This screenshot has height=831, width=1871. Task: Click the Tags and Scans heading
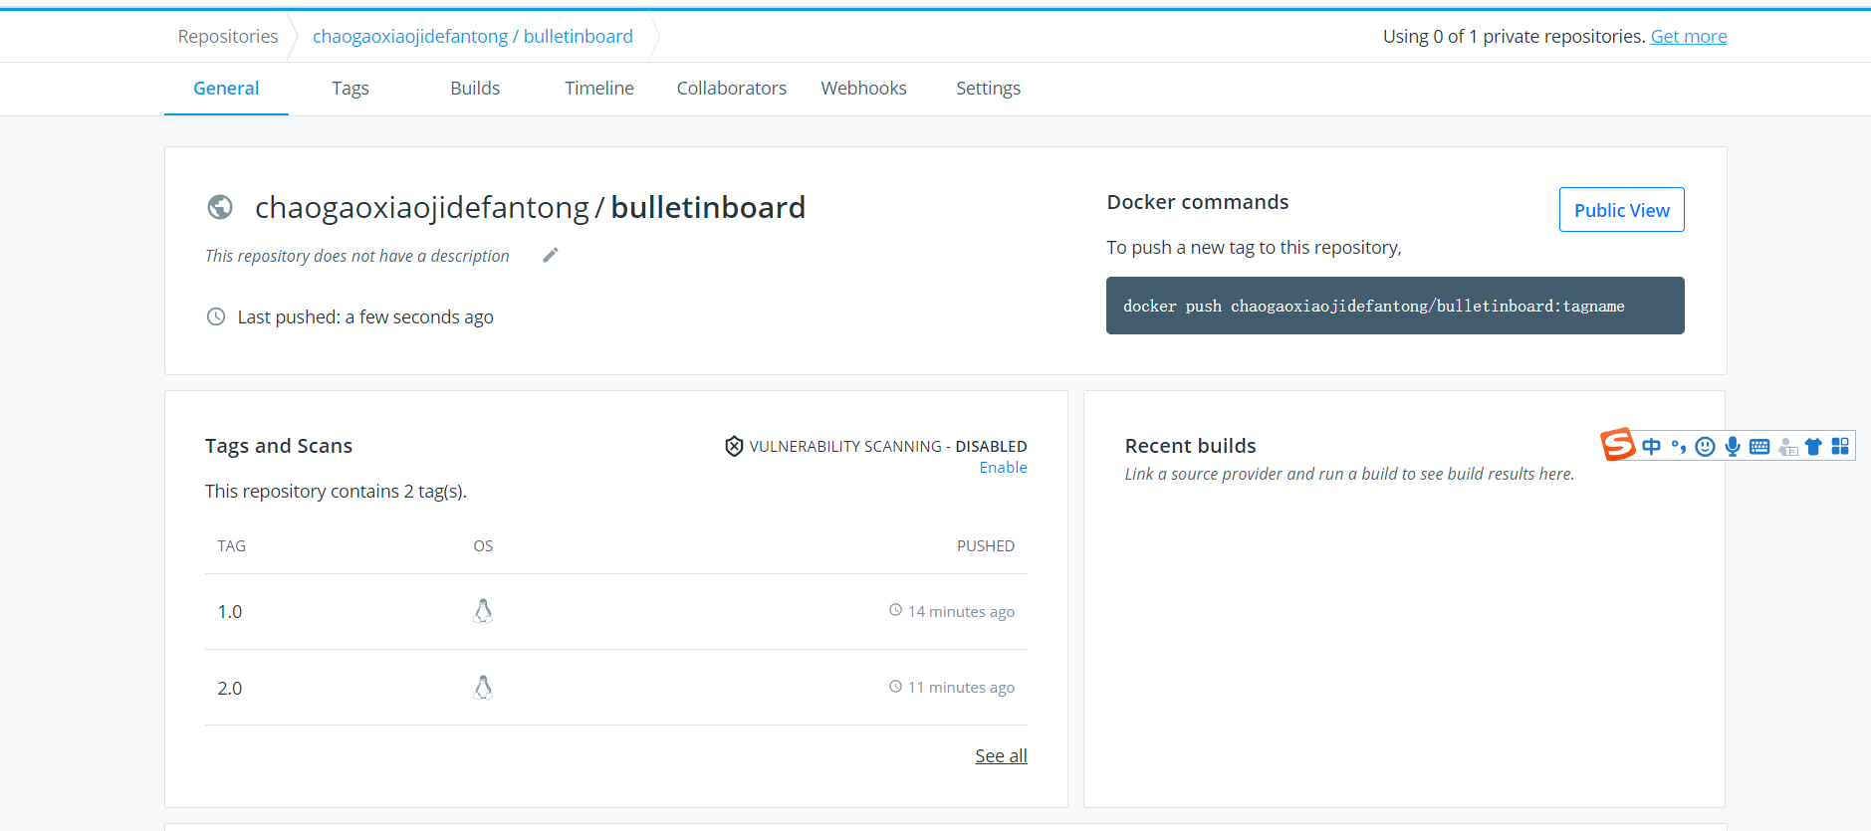point(279,445)
